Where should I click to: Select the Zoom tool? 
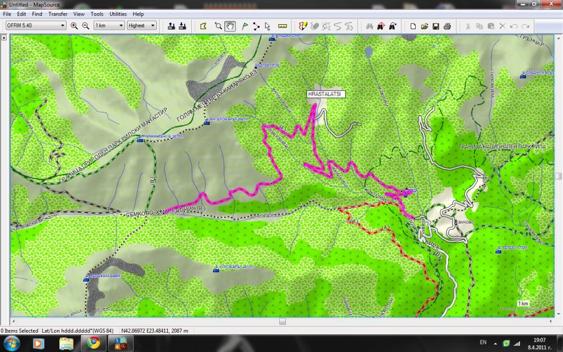[218, 26]
